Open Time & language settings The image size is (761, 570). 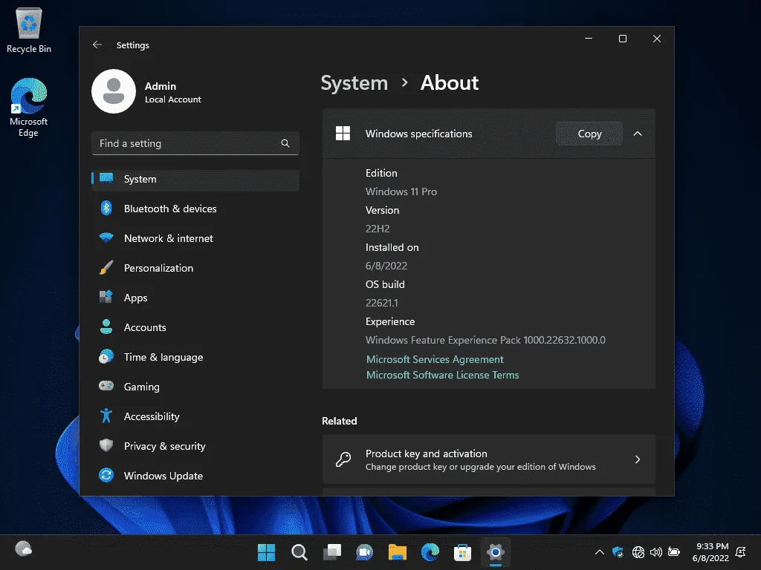[195, 357]
